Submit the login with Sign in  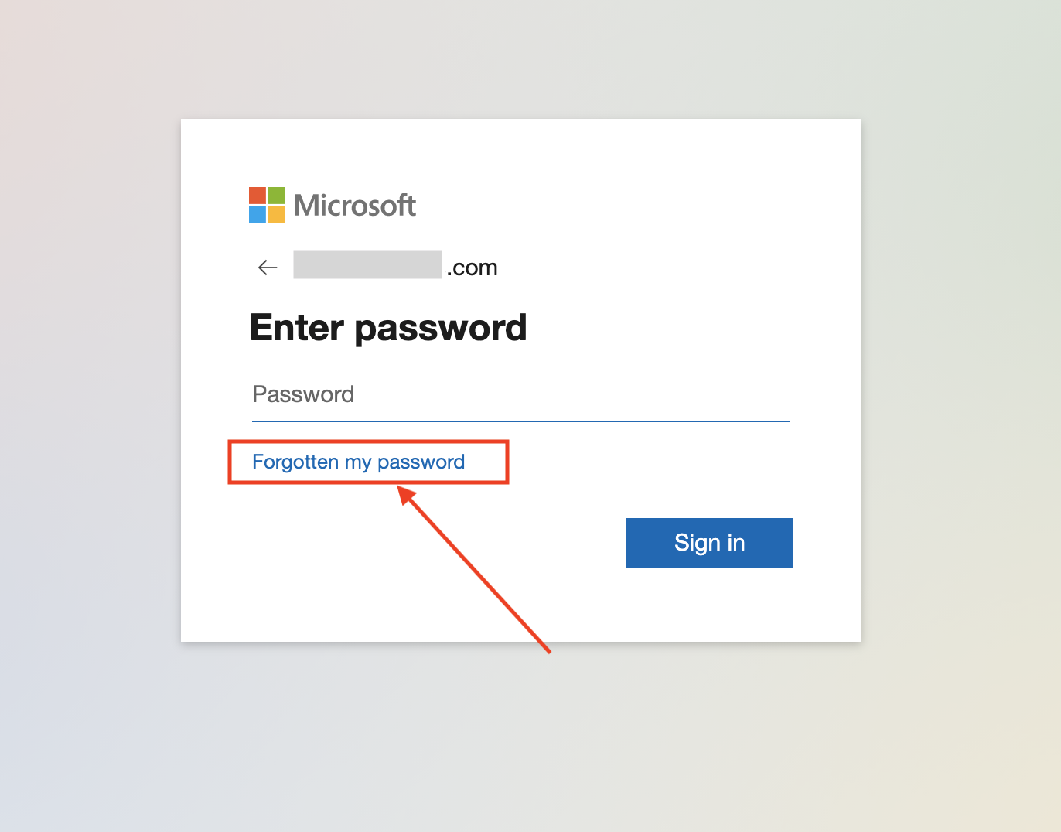pos(710,543)
